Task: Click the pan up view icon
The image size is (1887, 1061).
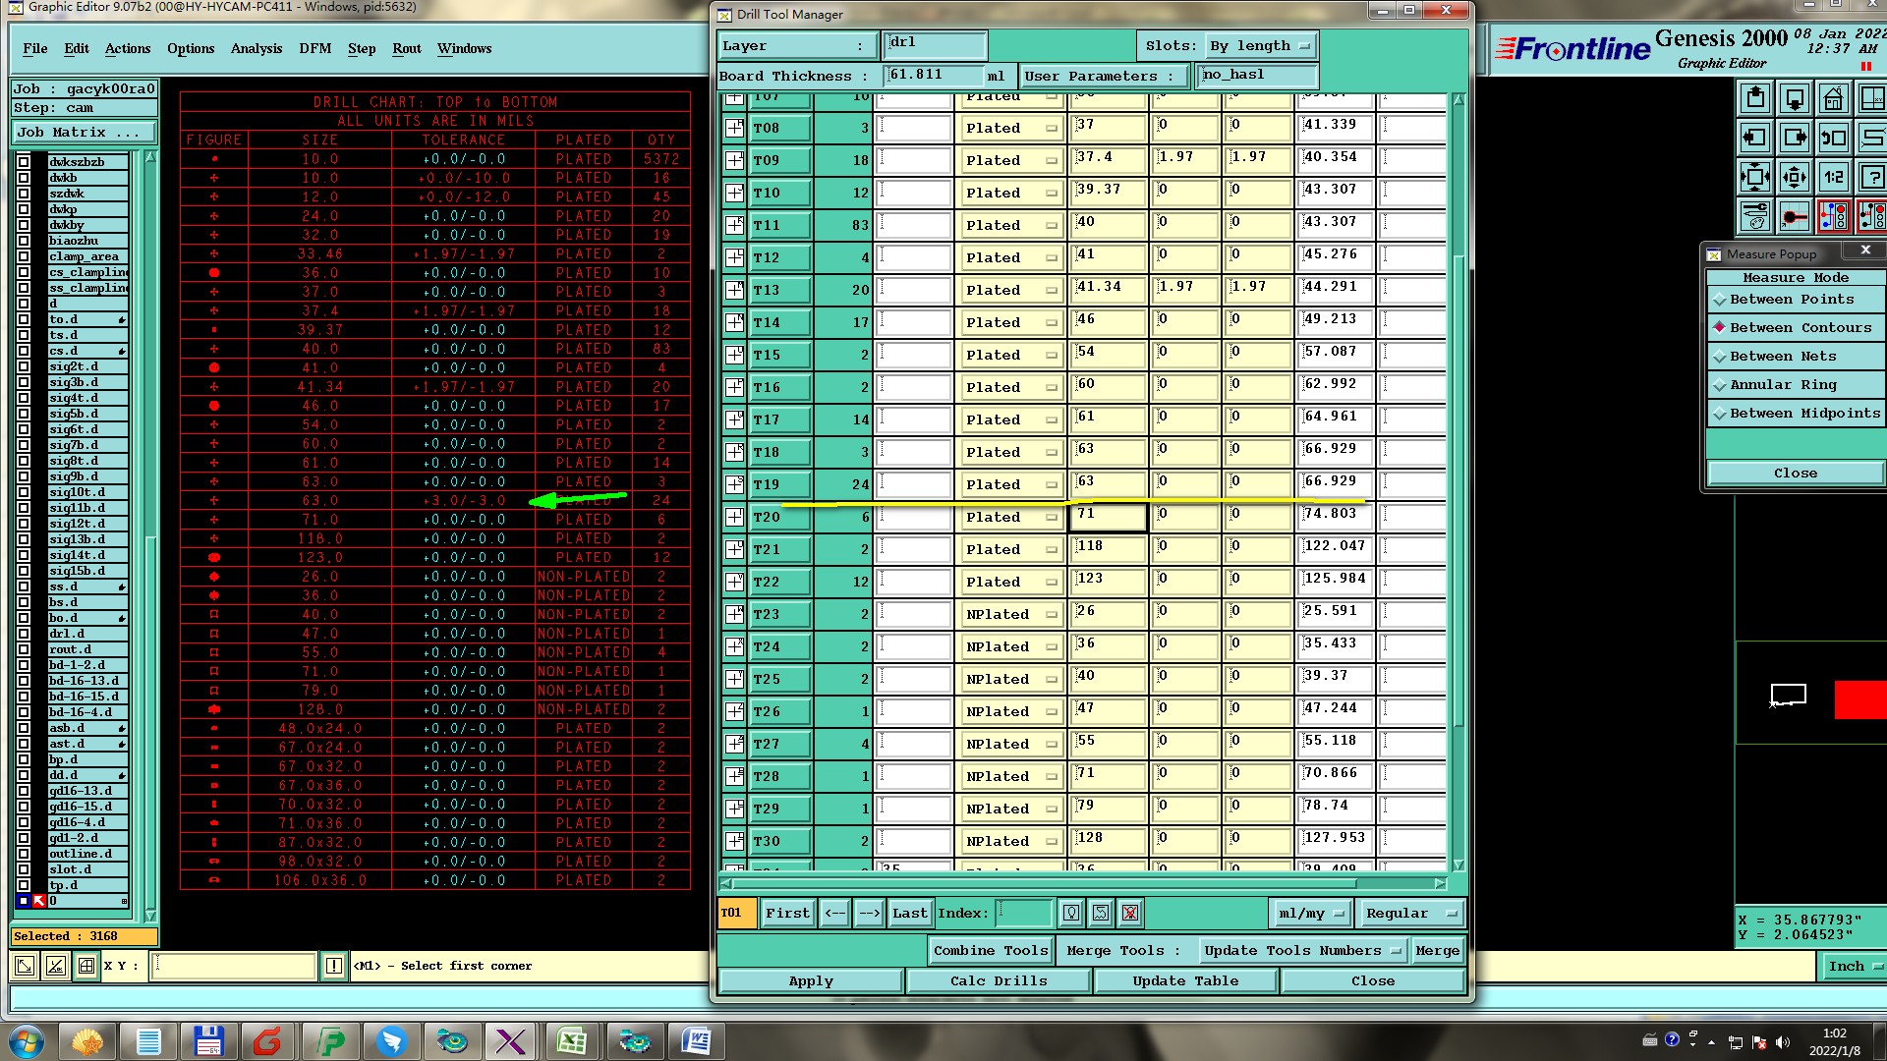Action: pyautogui.click(x=1755, y=99)
